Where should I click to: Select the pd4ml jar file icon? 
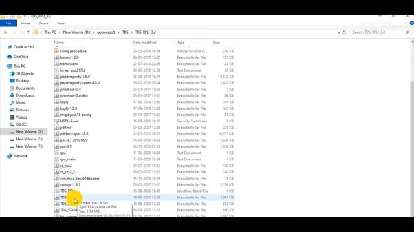56,128
